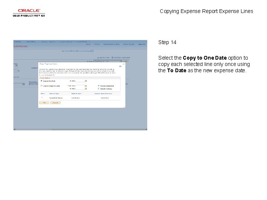Image resolution: width=267 pixels, height=200 pixels.
Task: Click the Automobile Rental expense type cell
Action: (56, 98)
